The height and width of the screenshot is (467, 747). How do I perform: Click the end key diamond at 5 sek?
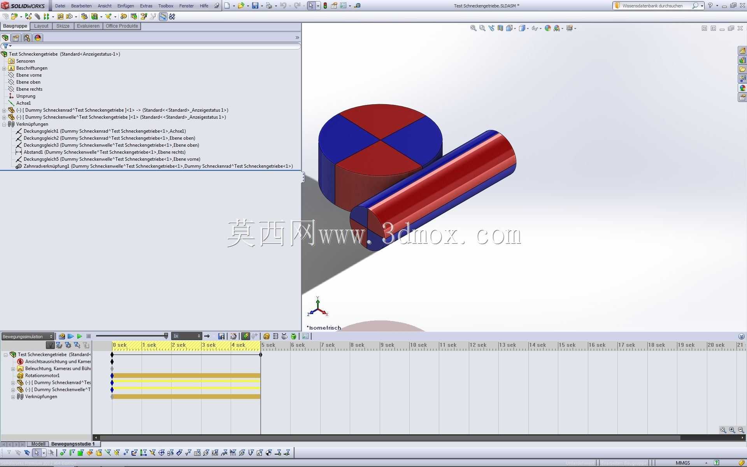(261, 355)
